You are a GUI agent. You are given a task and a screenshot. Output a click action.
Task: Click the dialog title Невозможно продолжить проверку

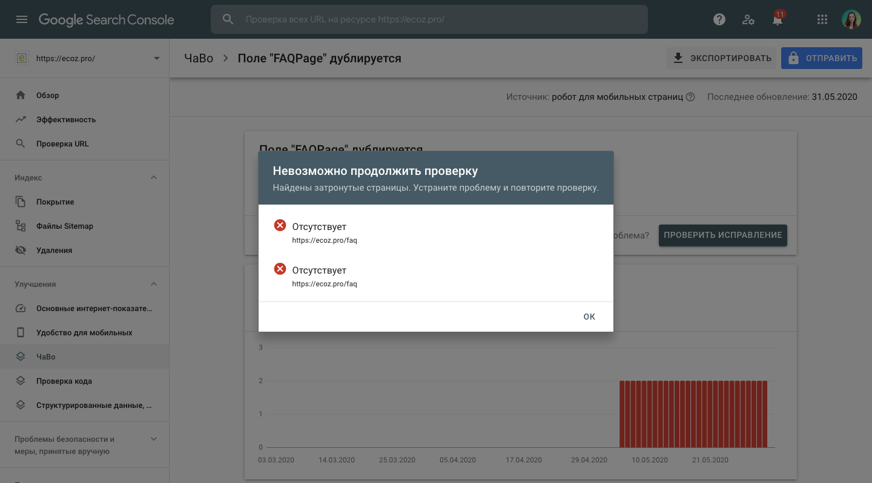click(x=375, y=171)
